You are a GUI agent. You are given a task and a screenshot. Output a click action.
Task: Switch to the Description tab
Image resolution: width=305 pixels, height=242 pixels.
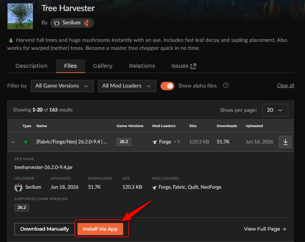[x=32, y=66]
